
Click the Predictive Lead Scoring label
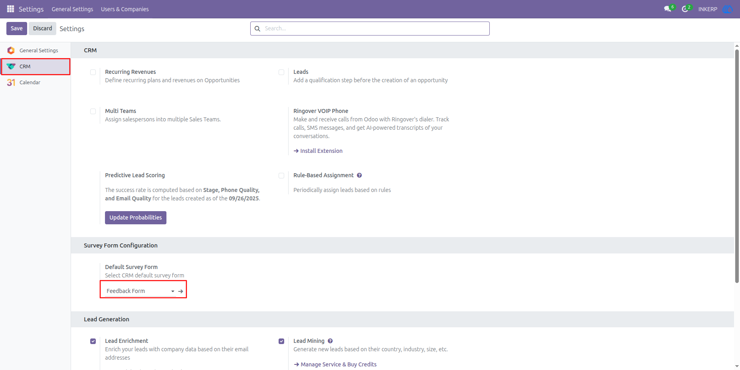point(135,175)
